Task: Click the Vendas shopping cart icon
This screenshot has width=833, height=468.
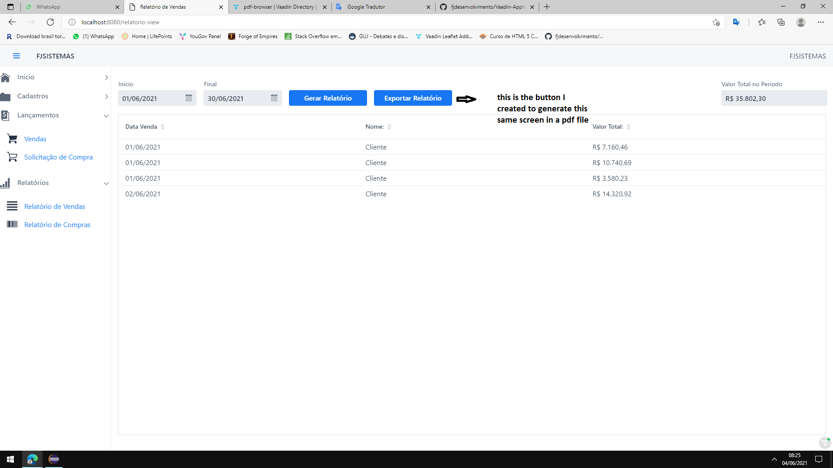Action: (x=12, y=139)
